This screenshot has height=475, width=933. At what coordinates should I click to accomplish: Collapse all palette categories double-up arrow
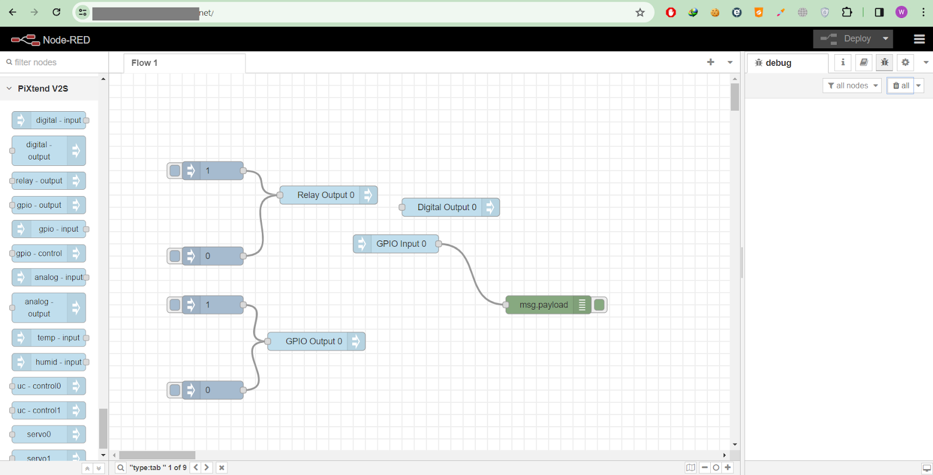coord(87,468)
